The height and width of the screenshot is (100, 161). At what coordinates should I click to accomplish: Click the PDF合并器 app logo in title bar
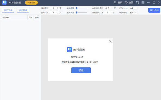(x=4, y=2)
